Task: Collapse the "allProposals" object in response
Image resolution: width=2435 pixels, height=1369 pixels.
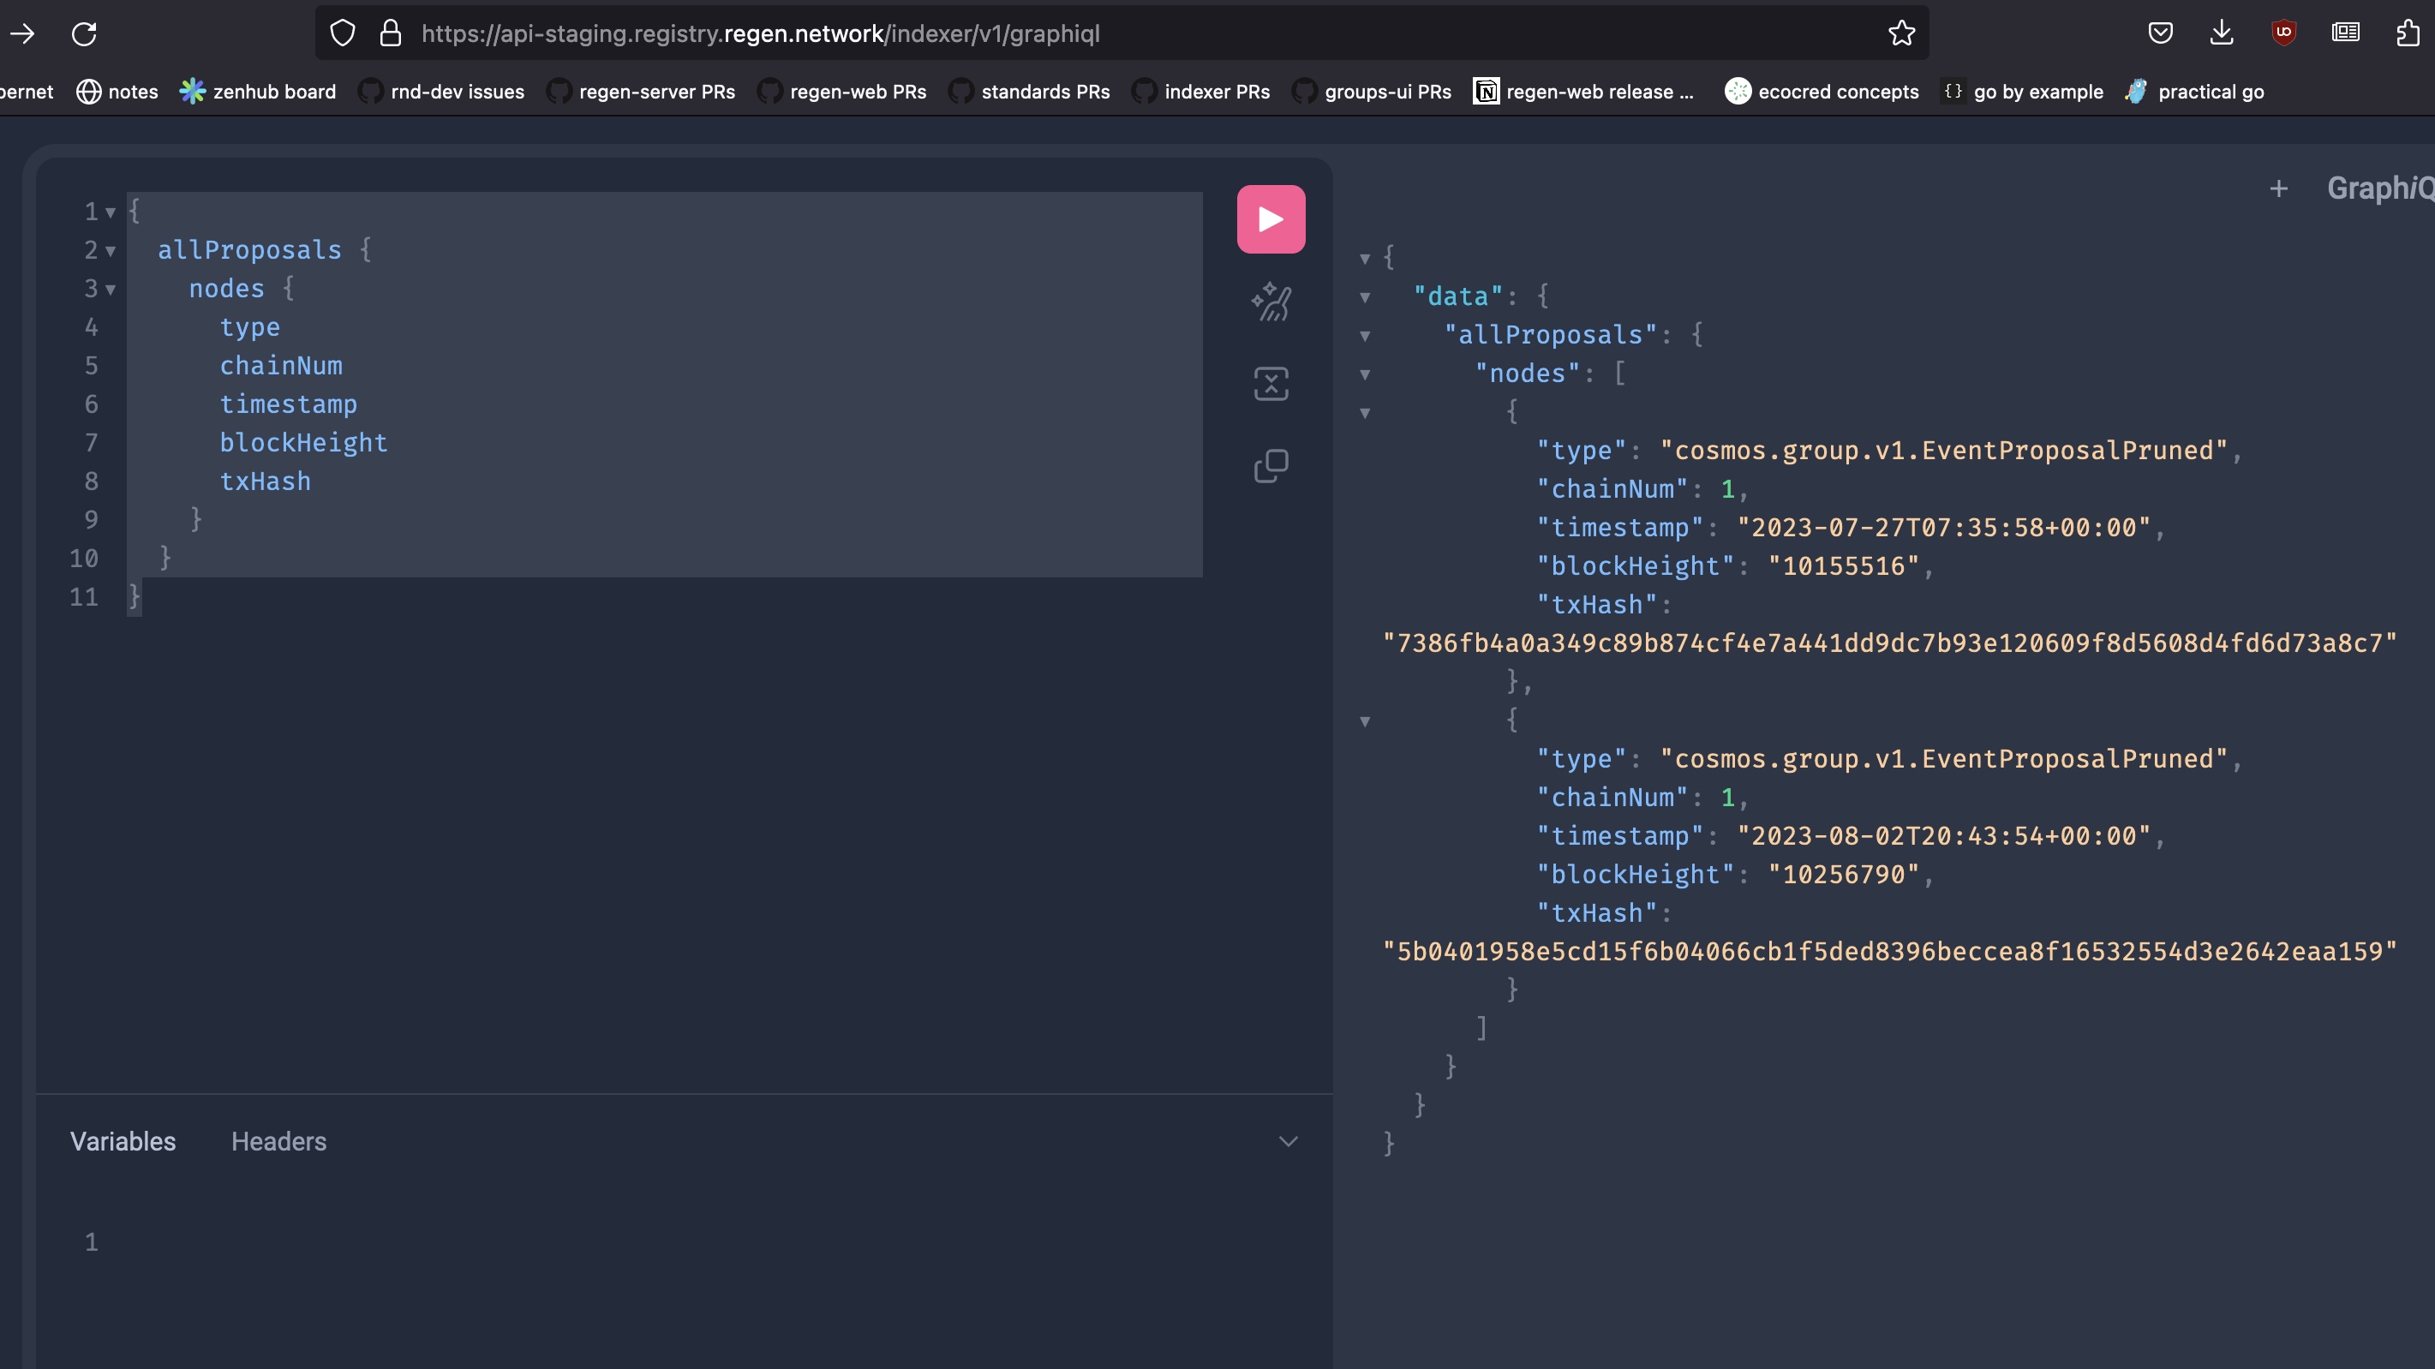Action: pyautogui.click(x=1364, y=336)
